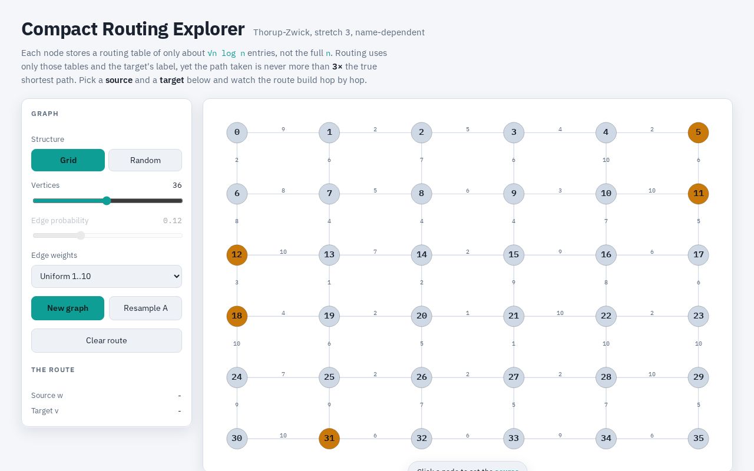Image resolution: width=754 pixels, height=471 pixels.
Task: Click the Vertices value 36
Action: [177, 185]
